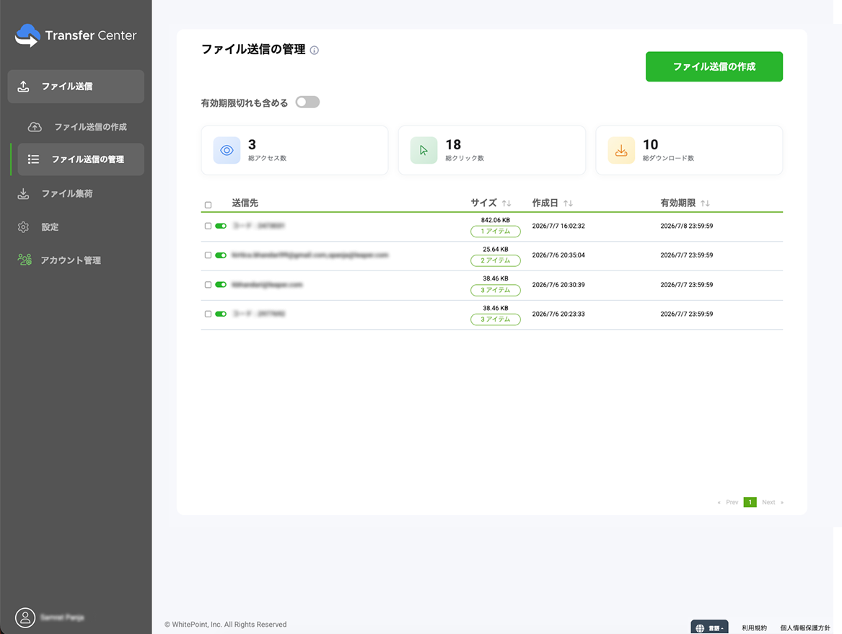Open ファイル集荷 in sidebar
The height and width of the screenshot is (634, 842).
pos(66,194)
